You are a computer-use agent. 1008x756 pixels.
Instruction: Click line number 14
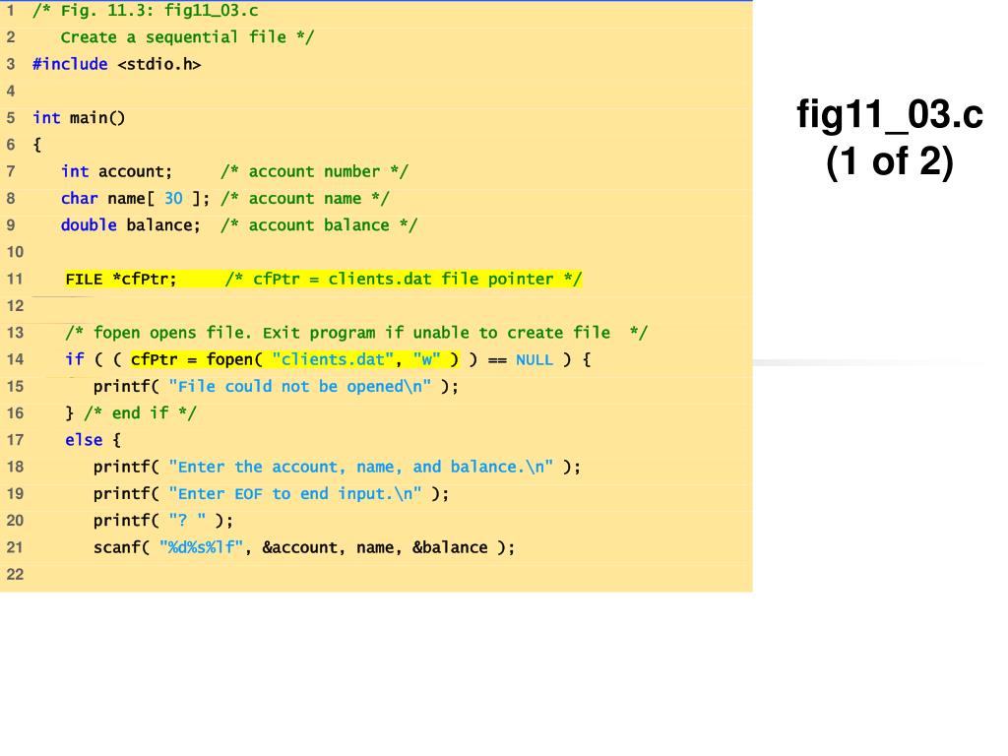[15, 359]
